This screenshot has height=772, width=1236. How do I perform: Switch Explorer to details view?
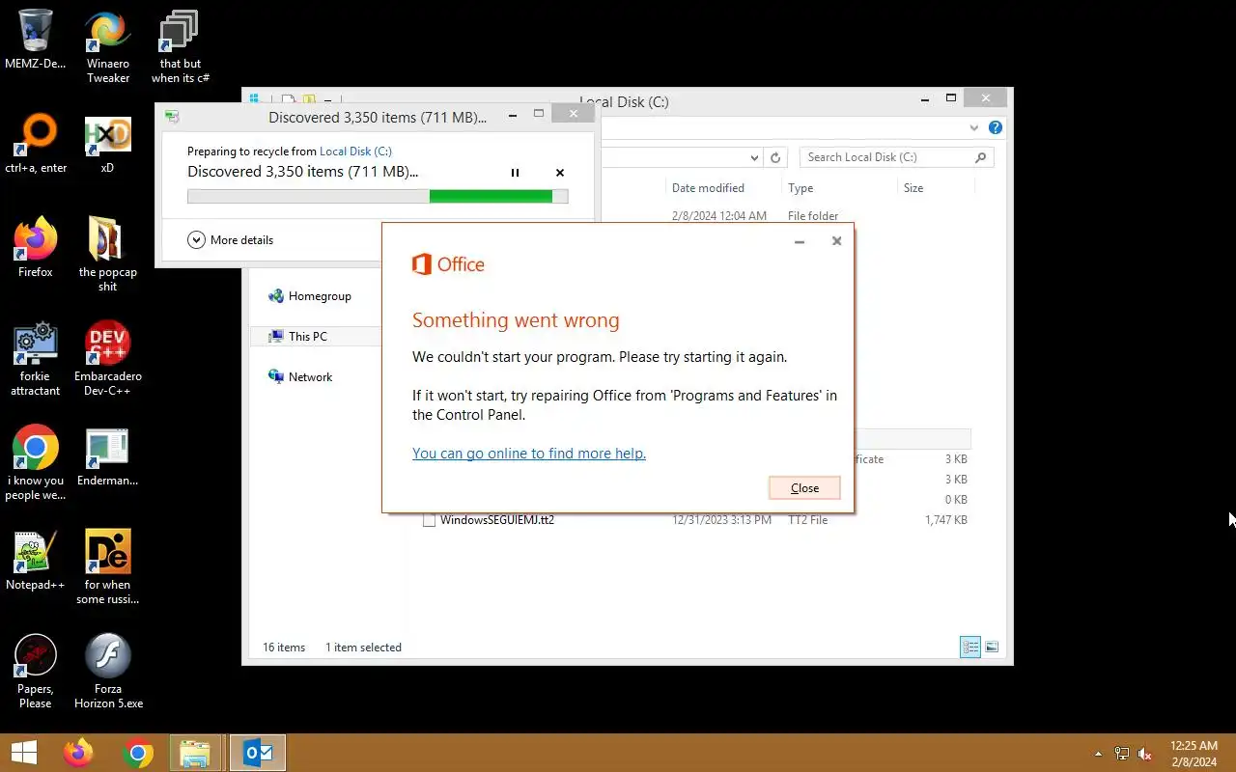pos(970,648)
